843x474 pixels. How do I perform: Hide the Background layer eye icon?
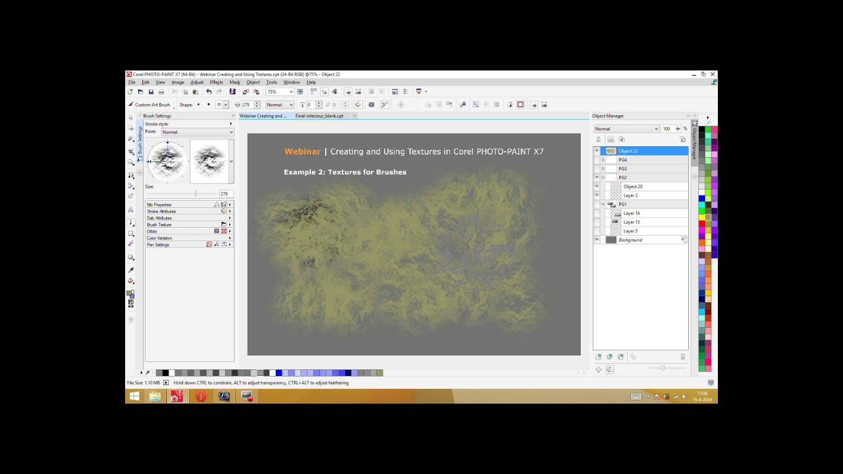tap(597, 240)
